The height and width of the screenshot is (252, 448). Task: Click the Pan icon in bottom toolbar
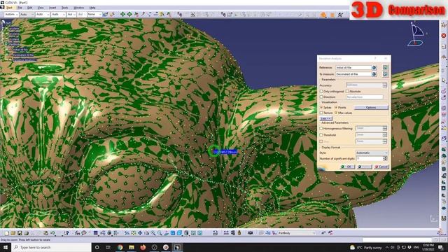pyautogui.click(x=140, y=233)
